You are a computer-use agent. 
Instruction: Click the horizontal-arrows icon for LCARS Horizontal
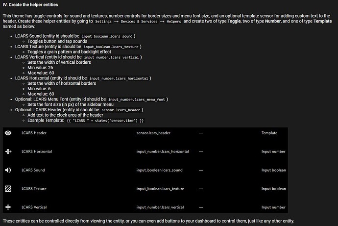click(8, 151)
